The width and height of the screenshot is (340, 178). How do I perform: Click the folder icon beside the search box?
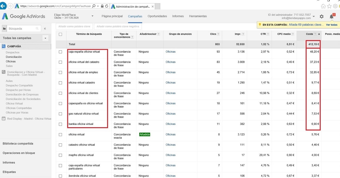tap(4, 28)
